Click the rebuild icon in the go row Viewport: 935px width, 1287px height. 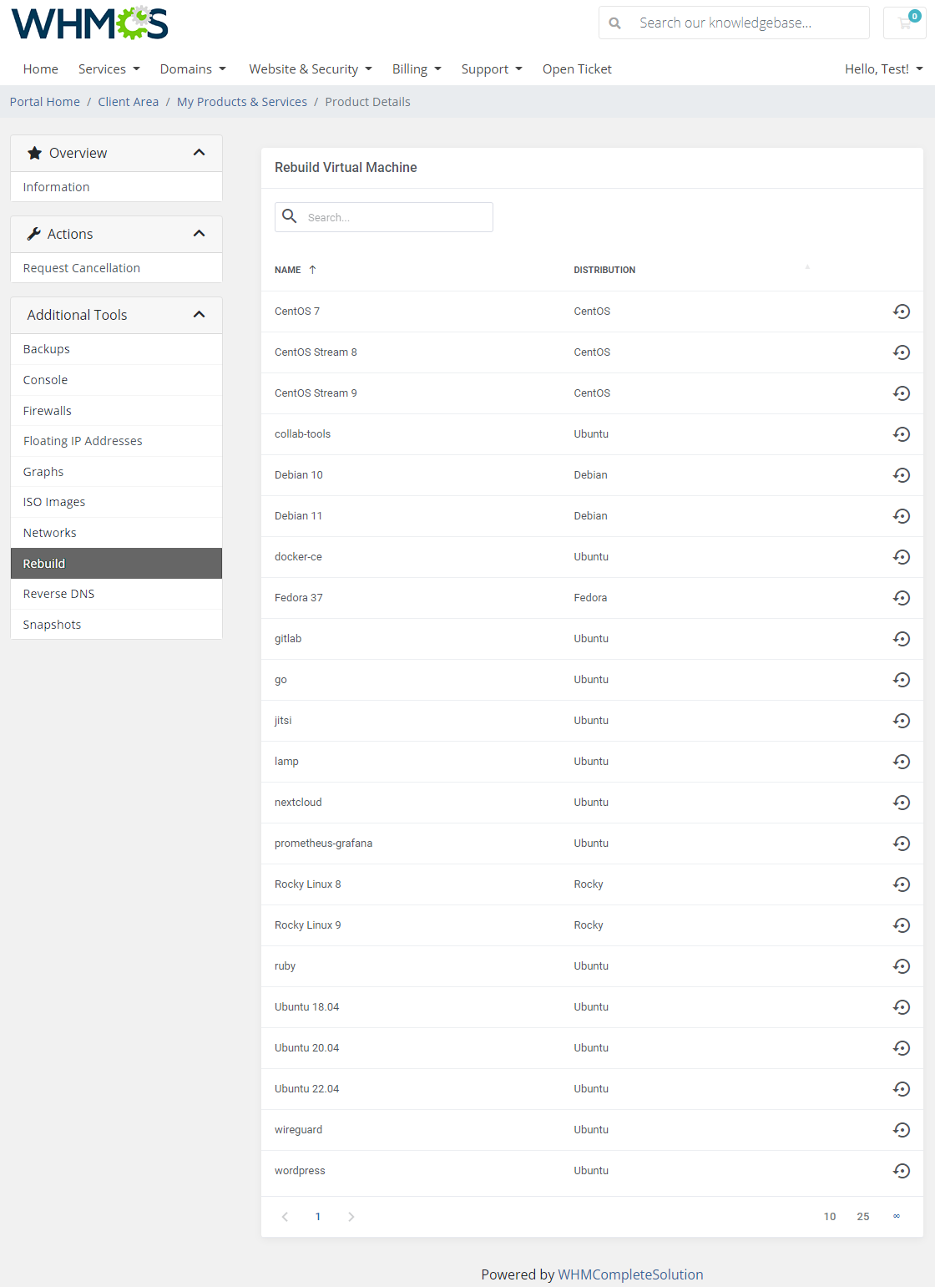click(901, 680)
